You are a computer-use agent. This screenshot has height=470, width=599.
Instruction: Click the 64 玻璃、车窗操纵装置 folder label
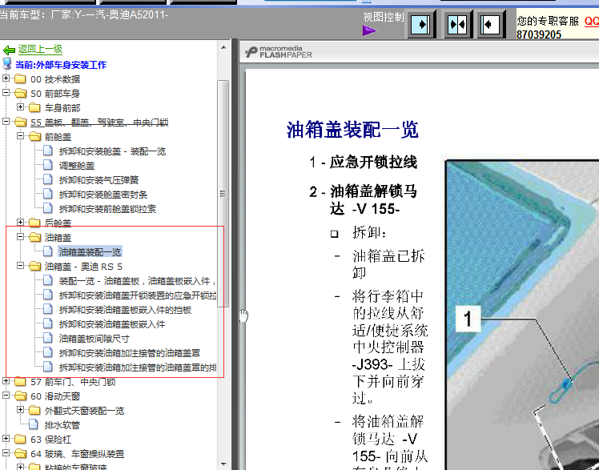(78, 454)
